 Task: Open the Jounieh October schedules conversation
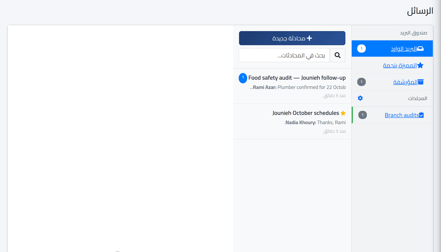292,121
